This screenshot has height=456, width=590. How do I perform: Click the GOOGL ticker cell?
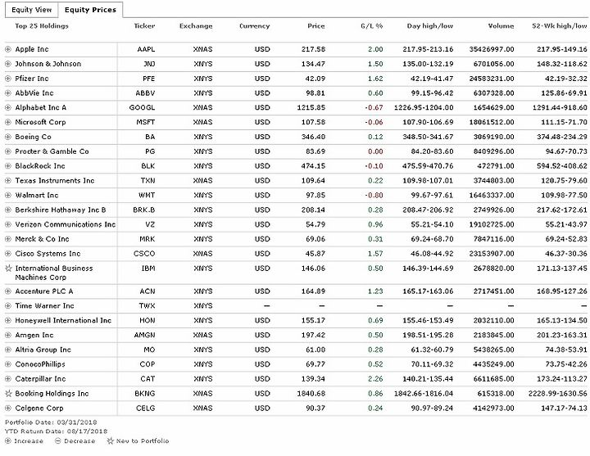142,107
